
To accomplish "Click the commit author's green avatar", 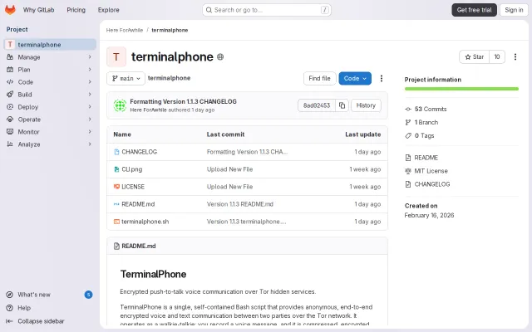I will (120, 105).
